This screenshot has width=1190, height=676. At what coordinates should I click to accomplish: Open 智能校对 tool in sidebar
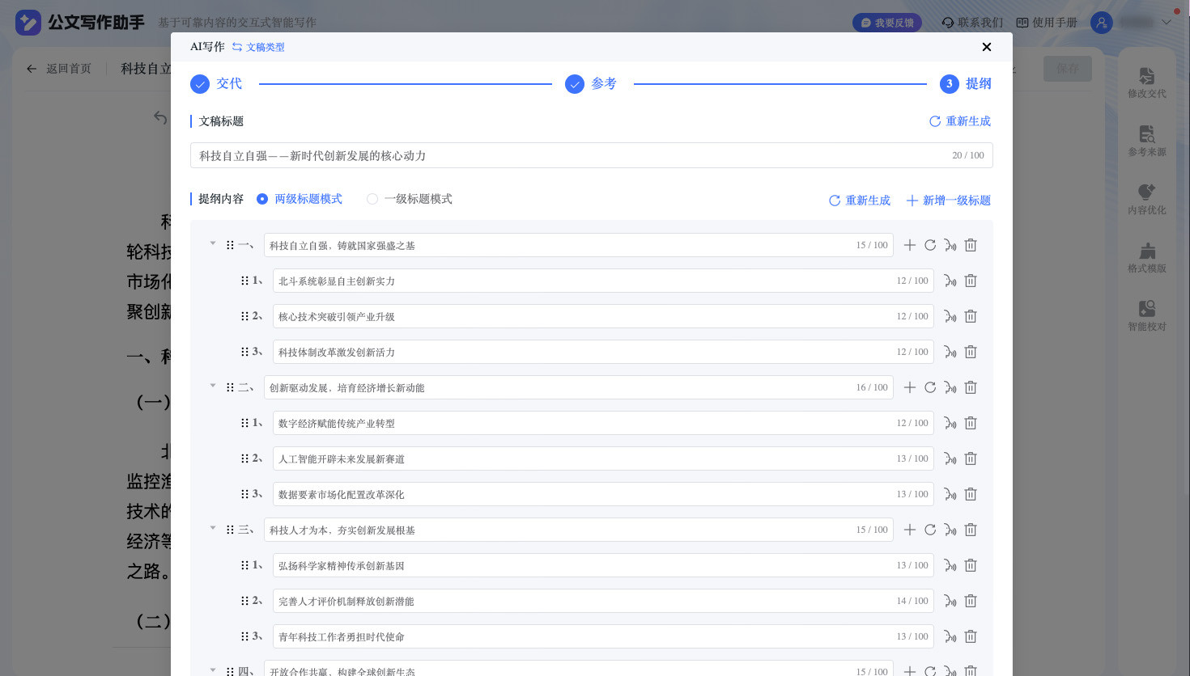click(x=1147, y=316)
